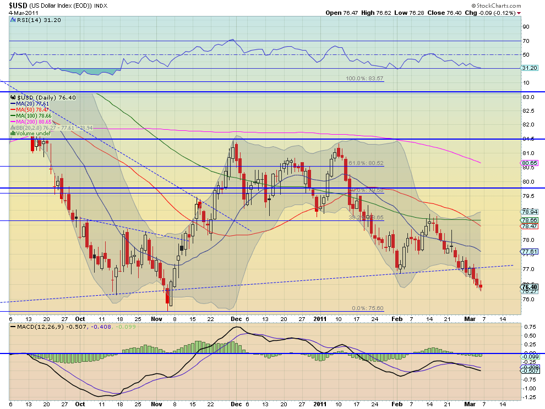The image size is (545, 409).
Task: Click the RSI(14) 31.20 legend text
Action: tap(39, 20)
